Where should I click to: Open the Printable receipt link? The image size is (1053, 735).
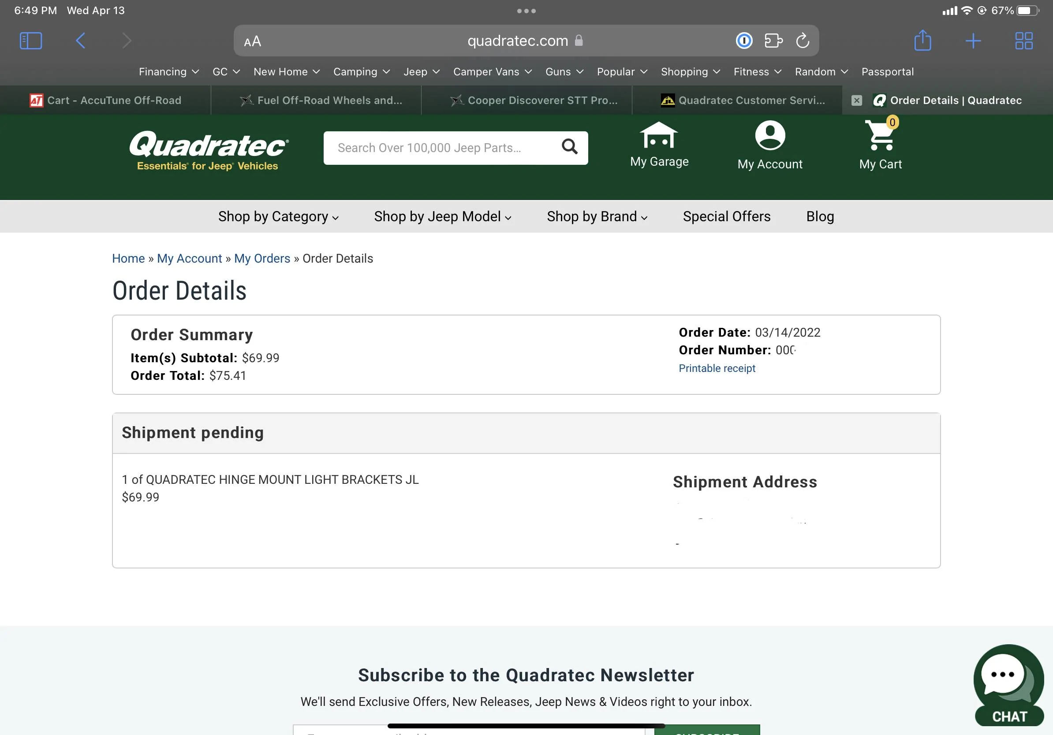tap(717, 368)
